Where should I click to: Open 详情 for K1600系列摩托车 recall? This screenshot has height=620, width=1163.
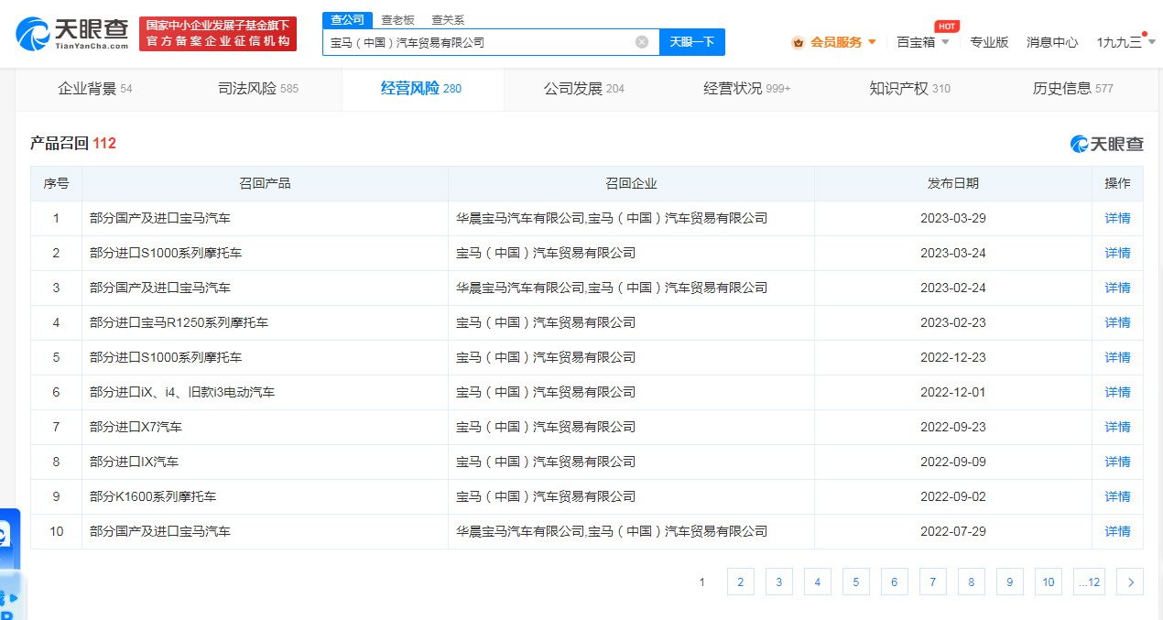1117,496
